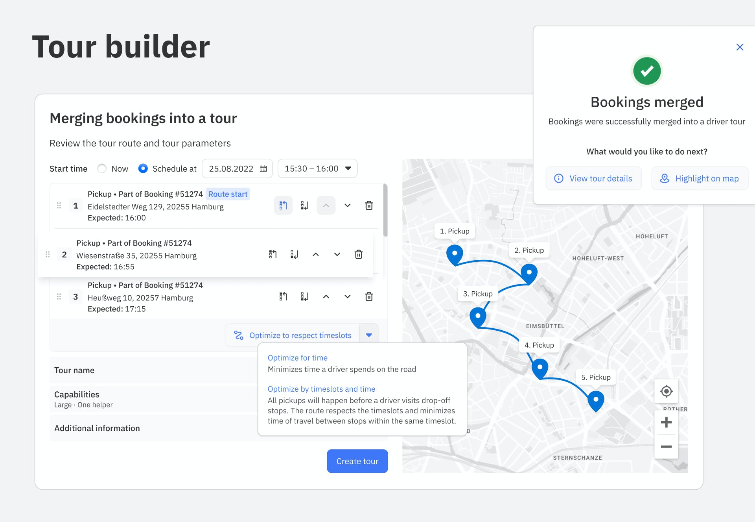The image size is (755, 522).
Task: Click the 4. Pickup map pin
Action: [540, 368]
